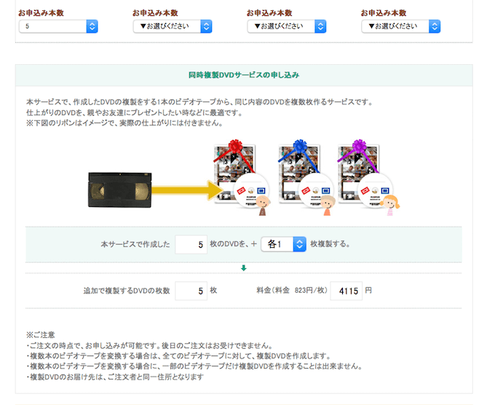Open the first お申込み本数 dropdown showing 5
The height and width of the screenshot is (405, 495).
58,26
